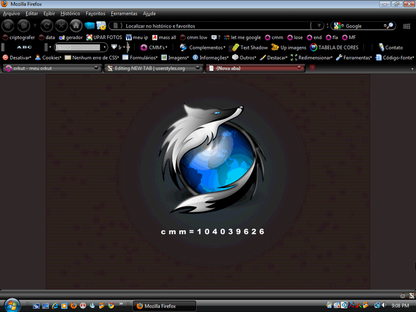Viewport: 416px width, 312px height.
Task: Open the Arquivo menu
Action: pyautogui.click(x=12, y=14)
